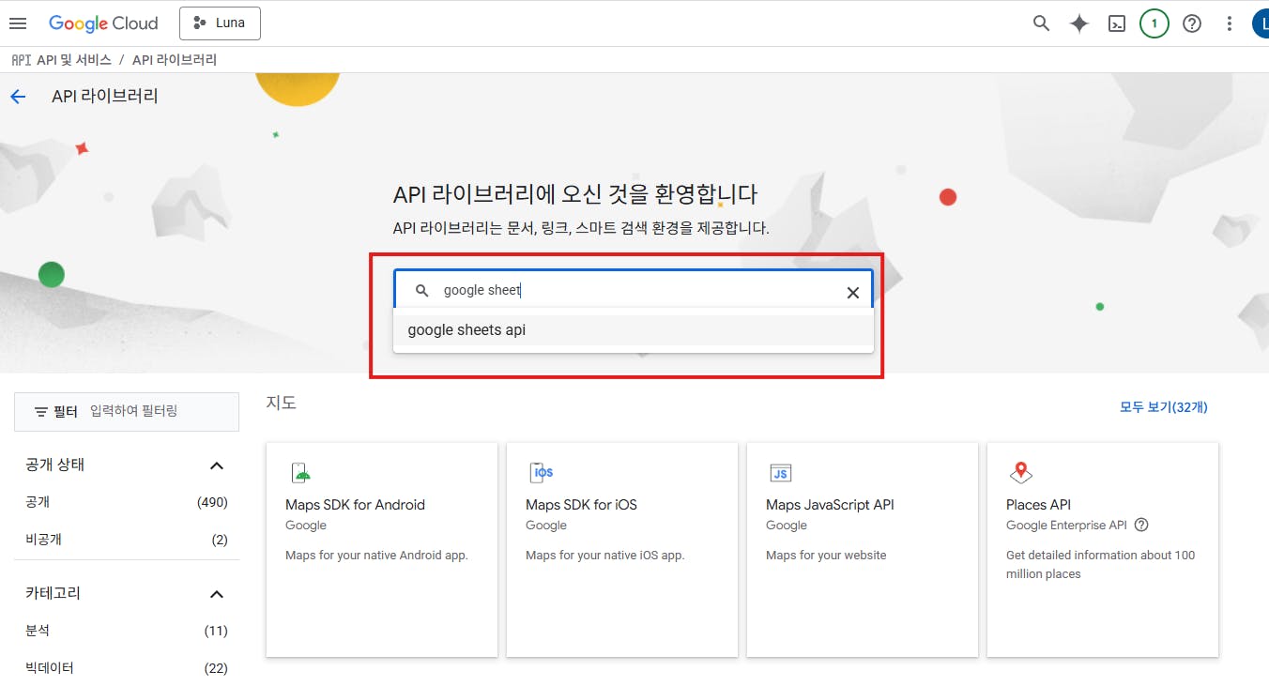The height and width of the screenshot is (686, 1269).
Task: Open the Places API card
Action: [x=1103, y=550]
